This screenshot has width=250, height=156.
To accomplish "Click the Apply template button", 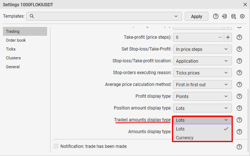I will (197, 16).
